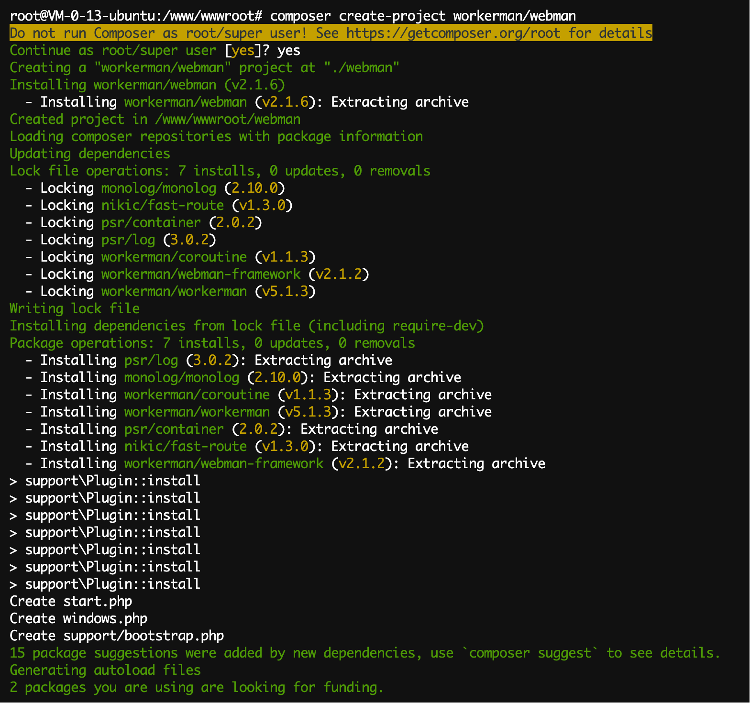The width and height of the screenshot is (750, 703).
Task: Click the 'Continue as root/super user' prompt line
Action: pyautogui.click(x=155, y=51)
